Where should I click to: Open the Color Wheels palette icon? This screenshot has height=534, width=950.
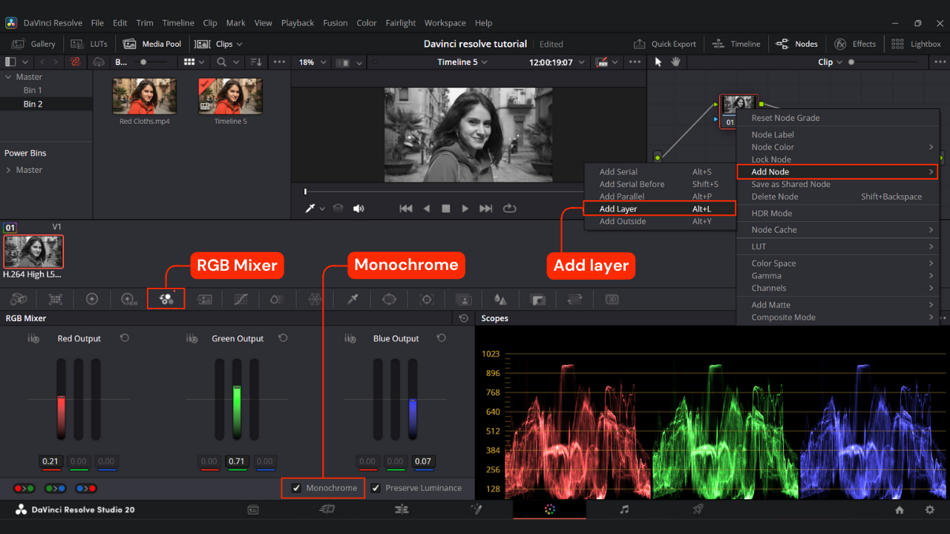click(92, 300)
